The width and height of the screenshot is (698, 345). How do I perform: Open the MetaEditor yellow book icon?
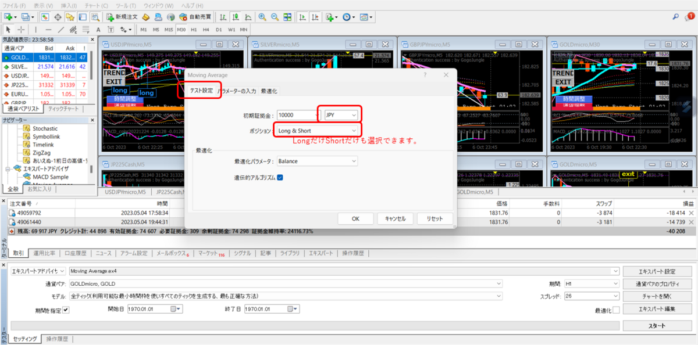(146, 17)
